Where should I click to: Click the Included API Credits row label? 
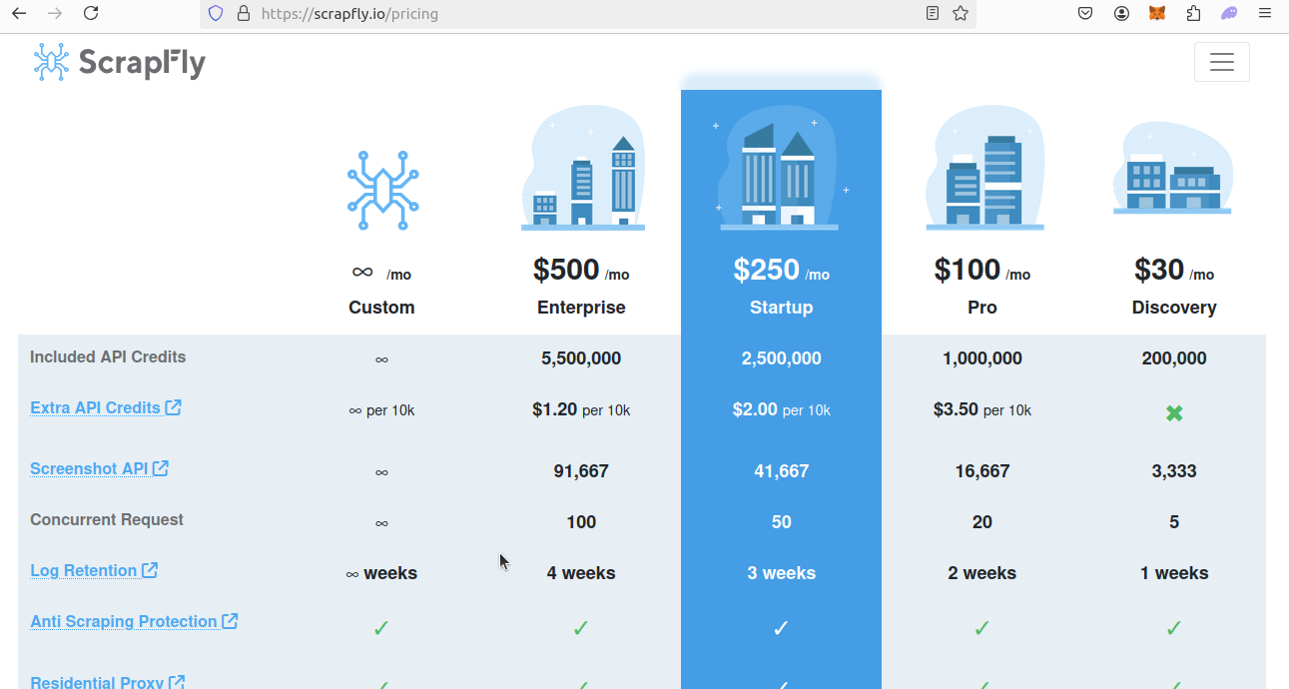tap(108, 356)
